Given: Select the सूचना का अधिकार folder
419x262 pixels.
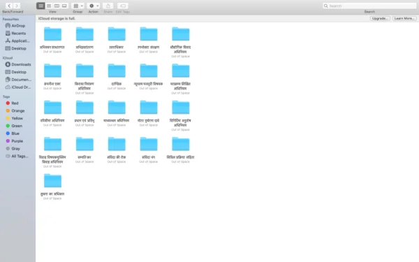Looking at the screenshot, I should (52, 180).
